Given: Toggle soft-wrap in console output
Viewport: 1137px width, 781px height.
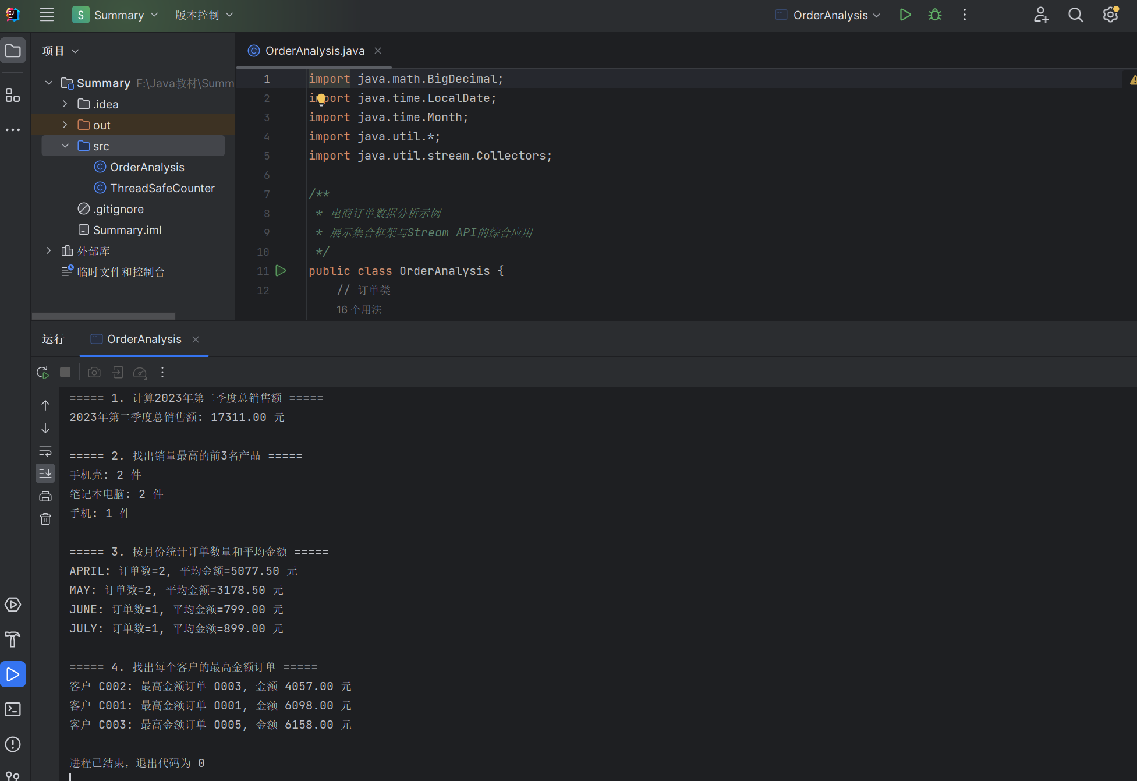Looking at the screenshot, I should 45,451.
